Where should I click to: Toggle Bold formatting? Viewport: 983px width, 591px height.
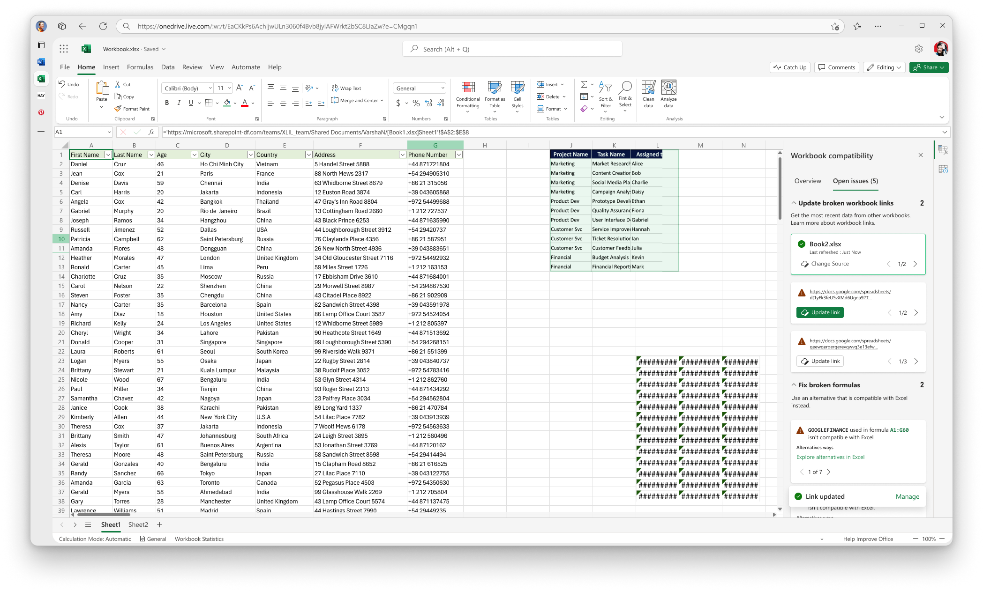(167, 103)
